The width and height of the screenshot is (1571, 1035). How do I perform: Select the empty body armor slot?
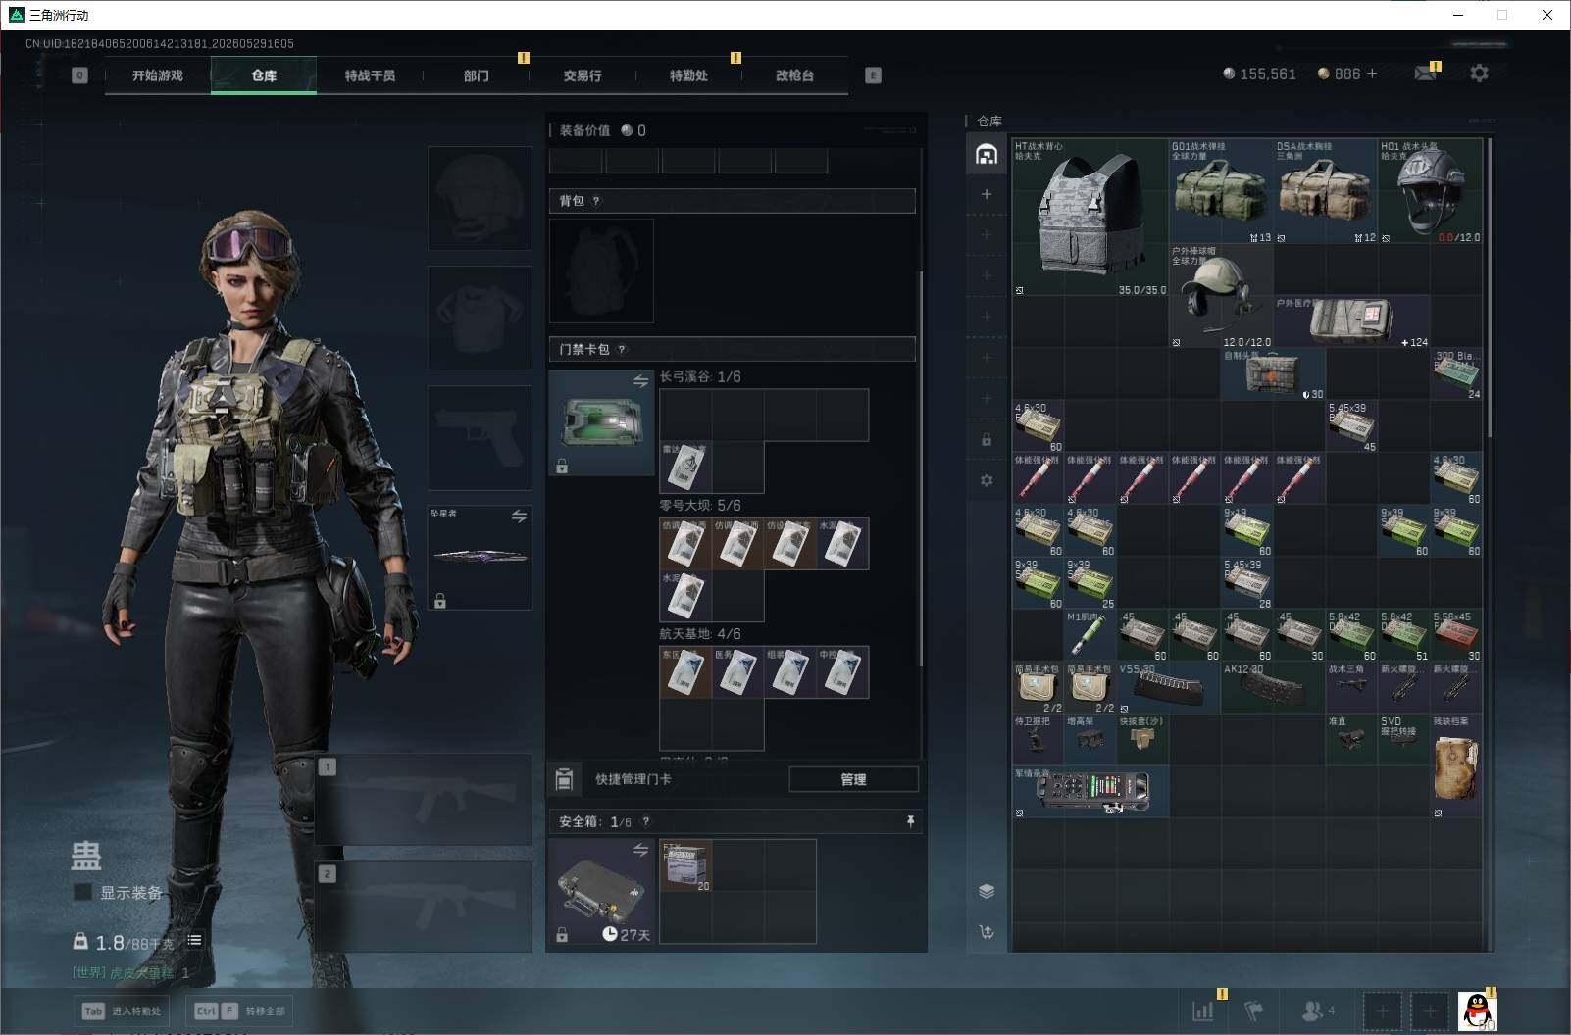point(480,318)
